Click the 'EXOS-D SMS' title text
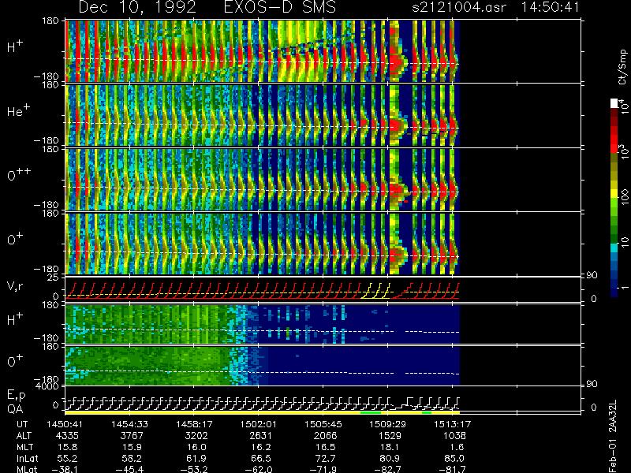 (x=279, y=7)
